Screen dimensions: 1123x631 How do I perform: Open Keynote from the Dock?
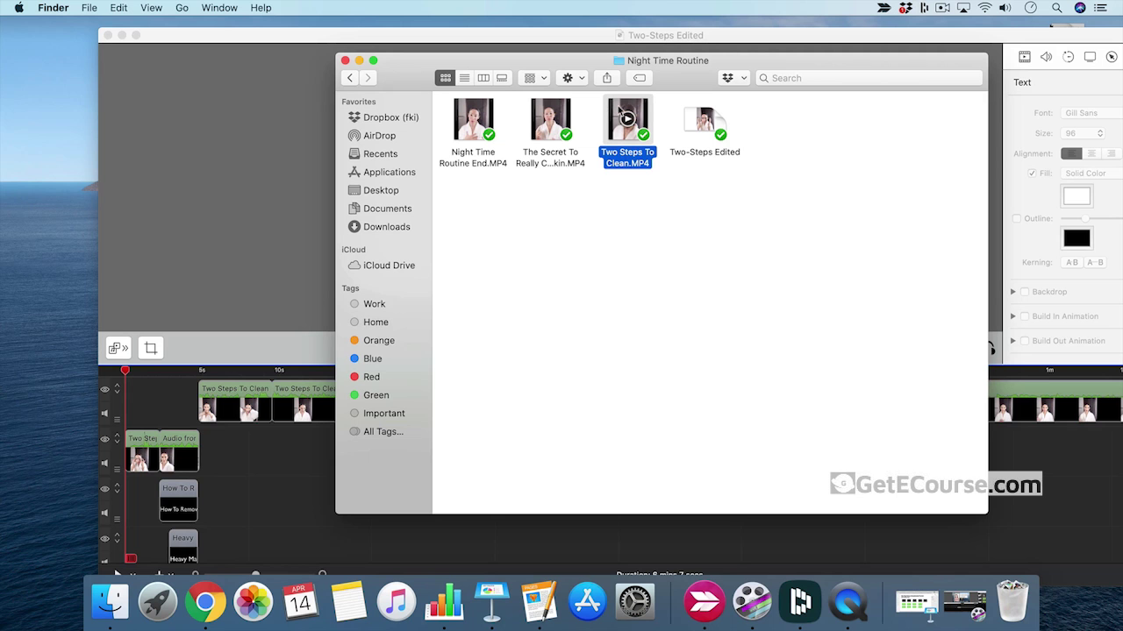[x=491, y=602]
